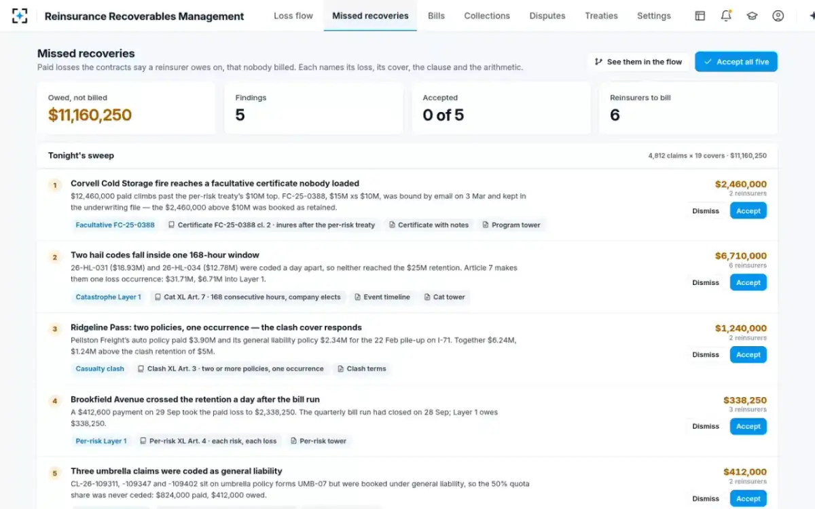Click the Ridgeline Pass finding title
Screen dimensions: 815x509
tap(216, 327)
